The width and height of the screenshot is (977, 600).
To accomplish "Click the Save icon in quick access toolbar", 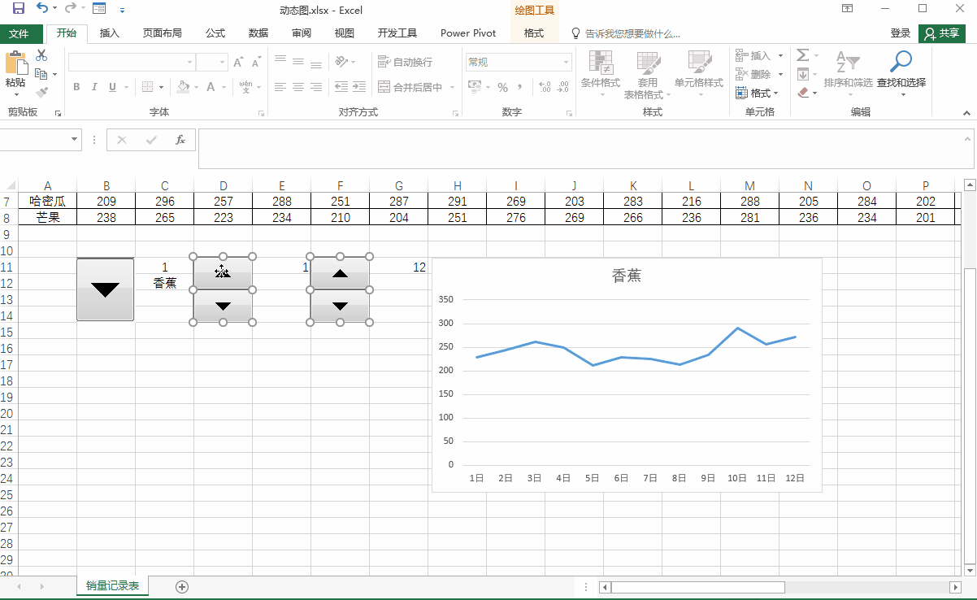I will click(19, 9).
